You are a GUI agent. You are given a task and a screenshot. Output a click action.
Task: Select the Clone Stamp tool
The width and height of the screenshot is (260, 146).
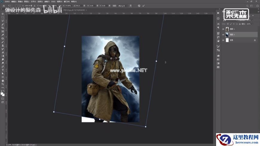point(3,45)
